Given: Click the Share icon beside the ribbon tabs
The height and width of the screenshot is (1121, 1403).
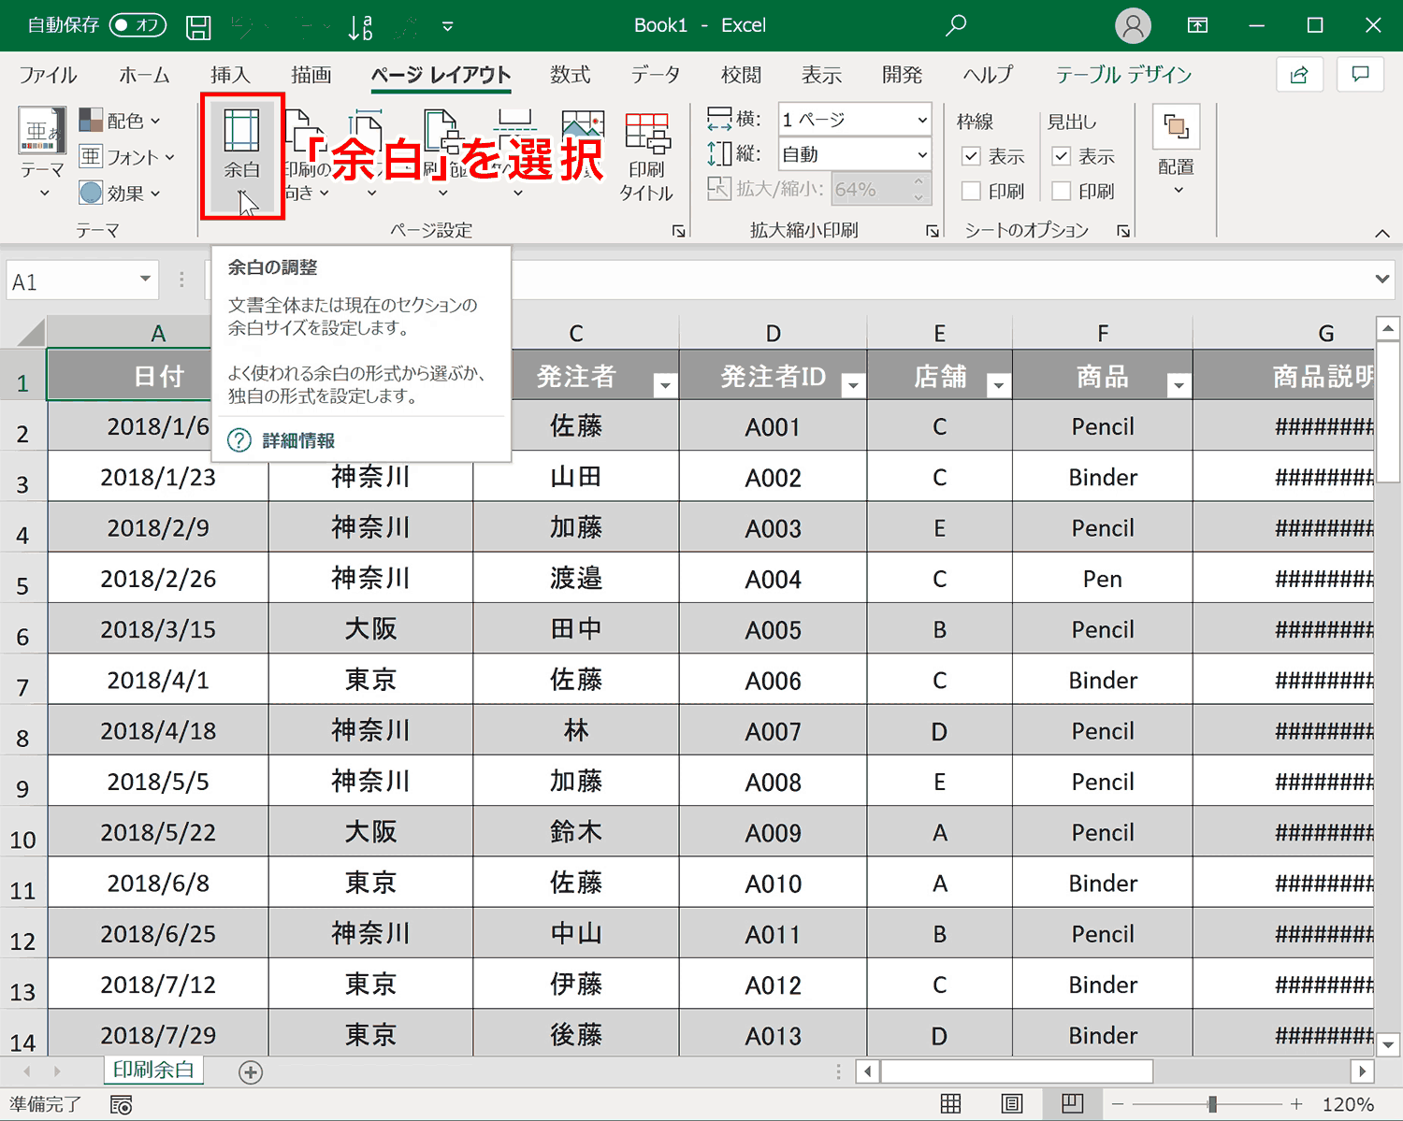Looking at the screenshot, I should point(1299,75).
